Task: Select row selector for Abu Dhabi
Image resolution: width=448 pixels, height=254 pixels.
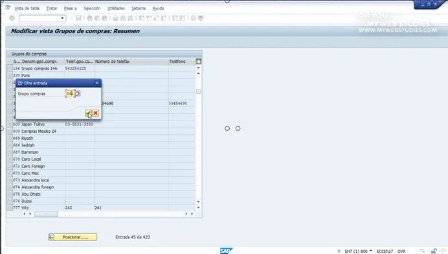Action: click(x=10, y=194)
